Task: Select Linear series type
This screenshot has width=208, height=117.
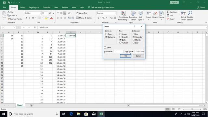Action: click(x=120, y=34)
